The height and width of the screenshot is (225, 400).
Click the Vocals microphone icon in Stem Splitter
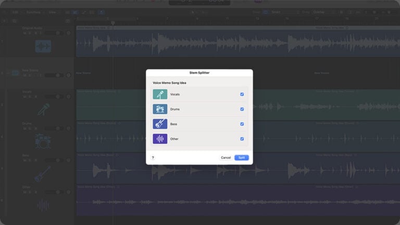click(160, 94)
